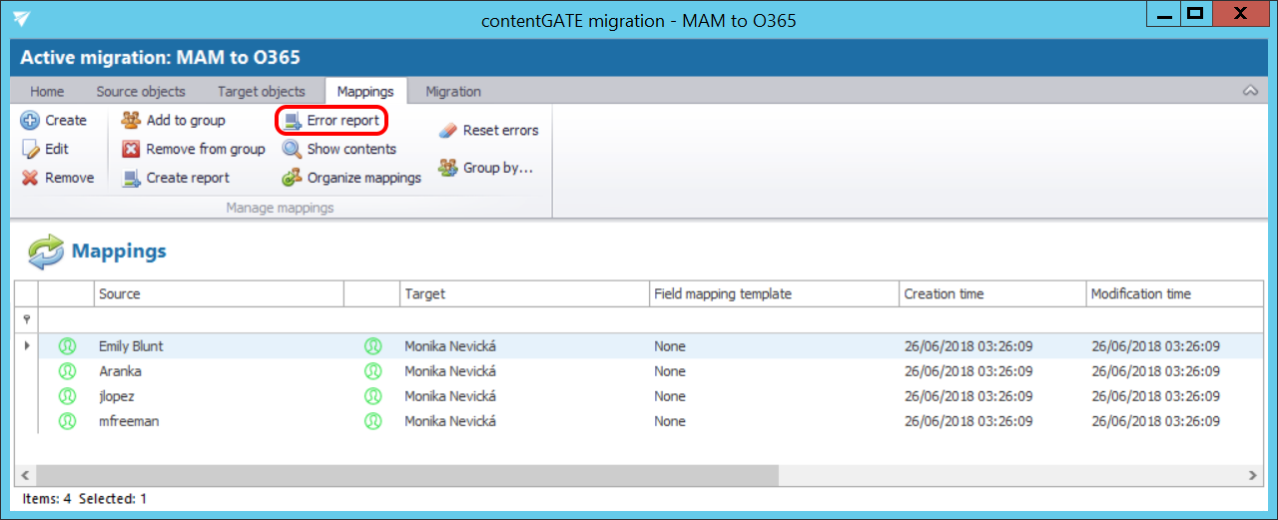Click the Add to group icon

coord(131,121)
